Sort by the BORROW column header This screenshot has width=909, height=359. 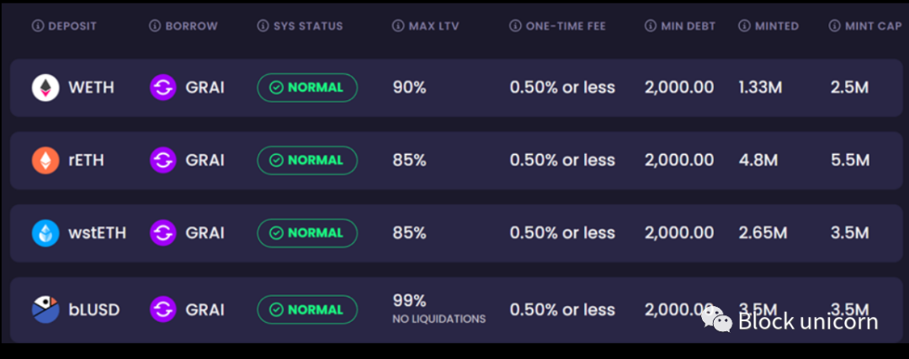click(x=191, y=26)
